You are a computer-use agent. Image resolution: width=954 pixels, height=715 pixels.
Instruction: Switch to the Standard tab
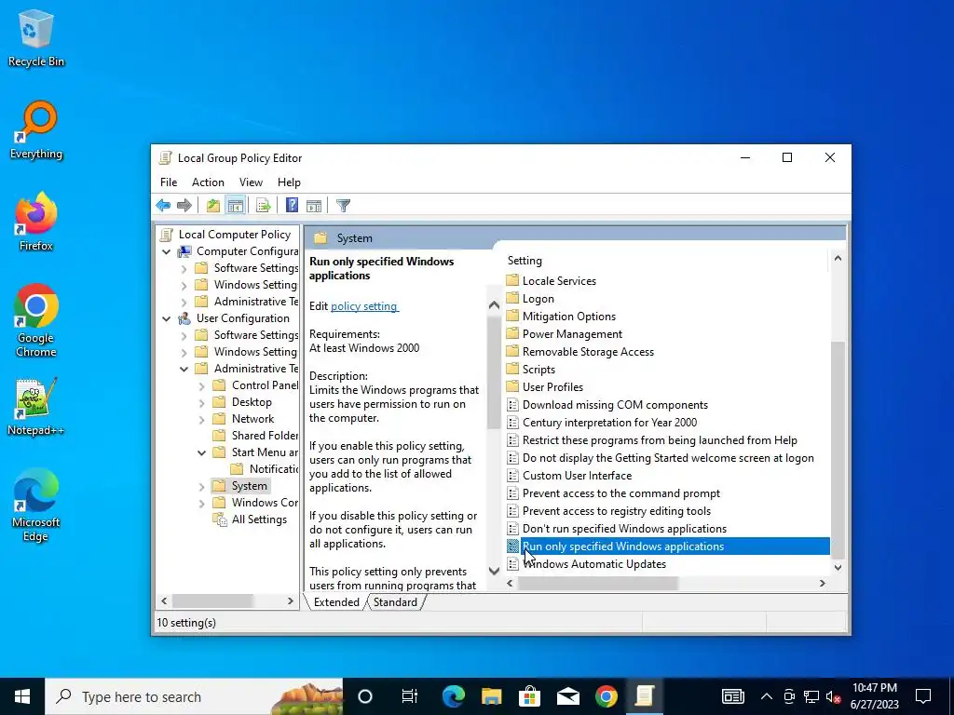click(395, 602)
